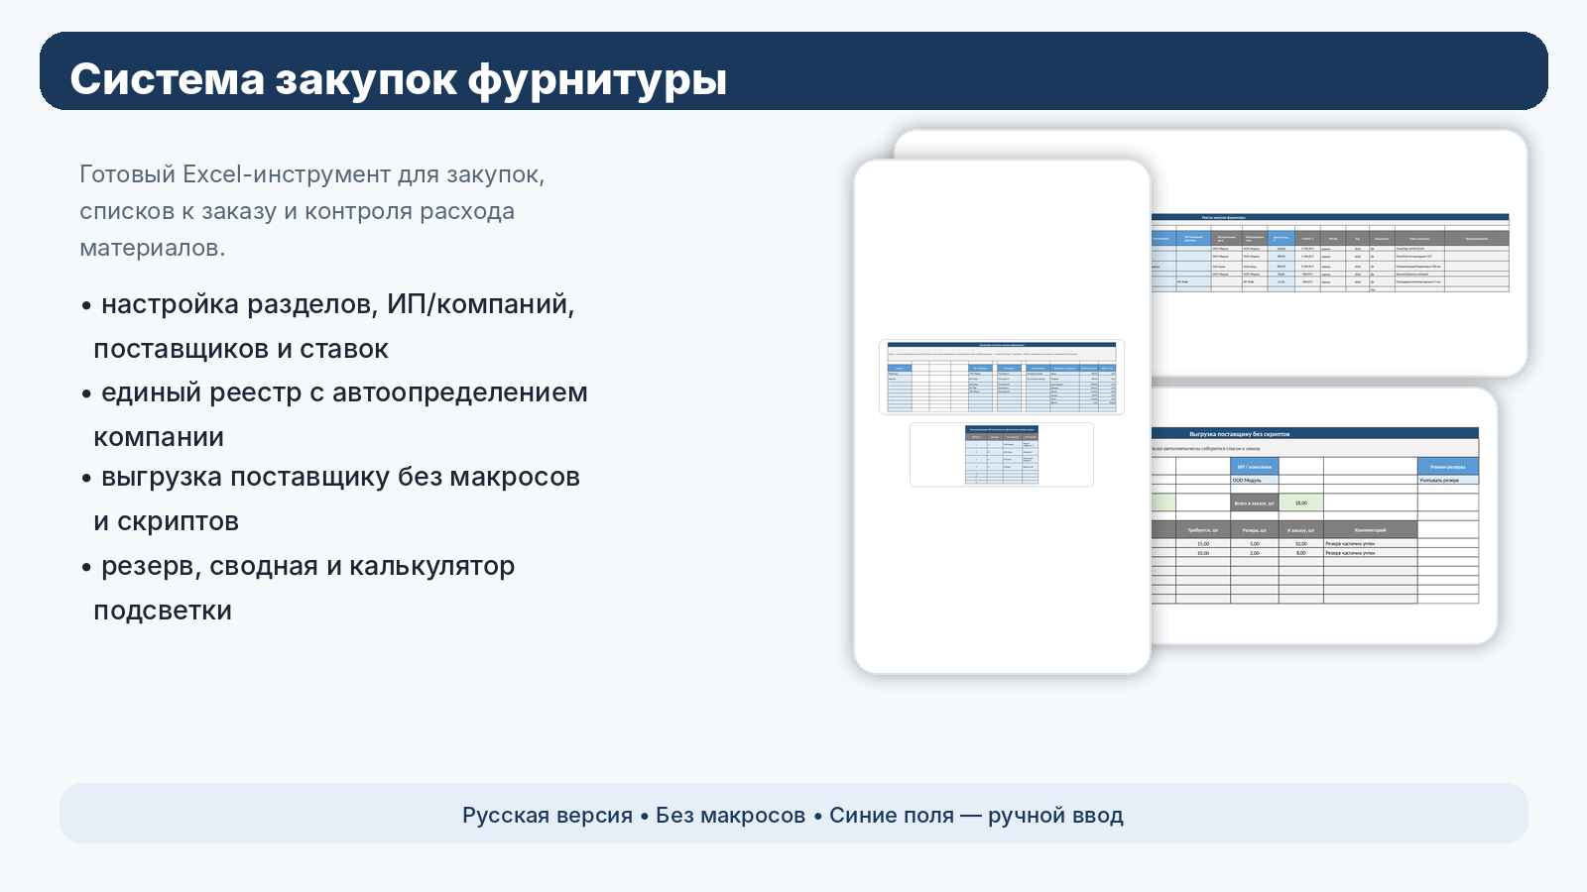Open the Реестр закупок spreadsheet preview

click(1329, 253)
